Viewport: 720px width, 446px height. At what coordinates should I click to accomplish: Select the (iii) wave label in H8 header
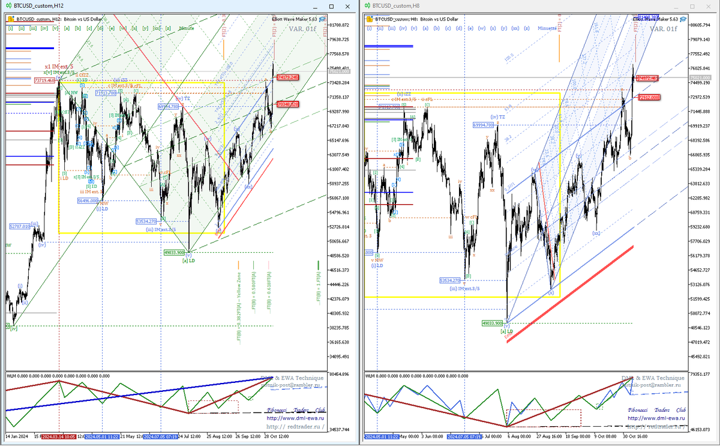[x=391, y=28]
